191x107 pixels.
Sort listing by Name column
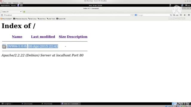17,37
